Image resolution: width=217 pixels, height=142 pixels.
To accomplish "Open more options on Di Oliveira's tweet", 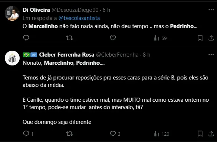I will (x=211, y=10).
